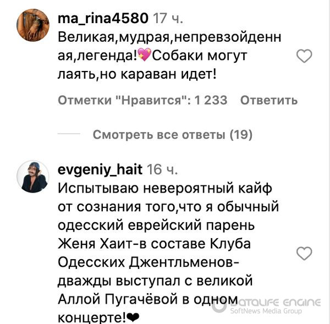Click the 16 ч. timestamp

(x=162, y=170)
